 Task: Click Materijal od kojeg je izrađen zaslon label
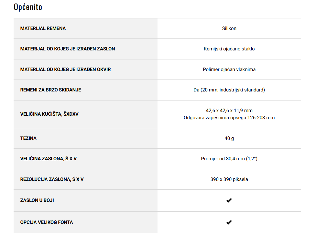(68, 49)
